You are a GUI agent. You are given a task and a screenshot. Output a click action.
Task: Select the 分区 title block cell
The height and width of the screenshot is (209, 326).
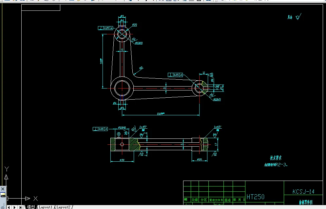click(204, 200)
